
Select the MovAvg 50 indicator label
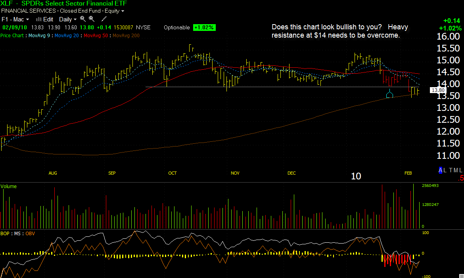click(x=96, y=36)
